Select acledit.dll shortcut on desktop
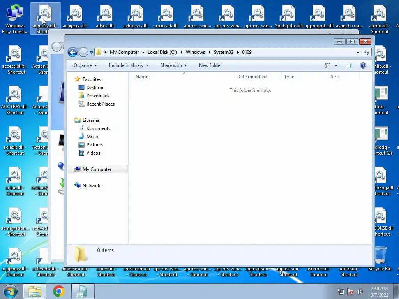The image size is (399, 299). click(x=15, y=140)
